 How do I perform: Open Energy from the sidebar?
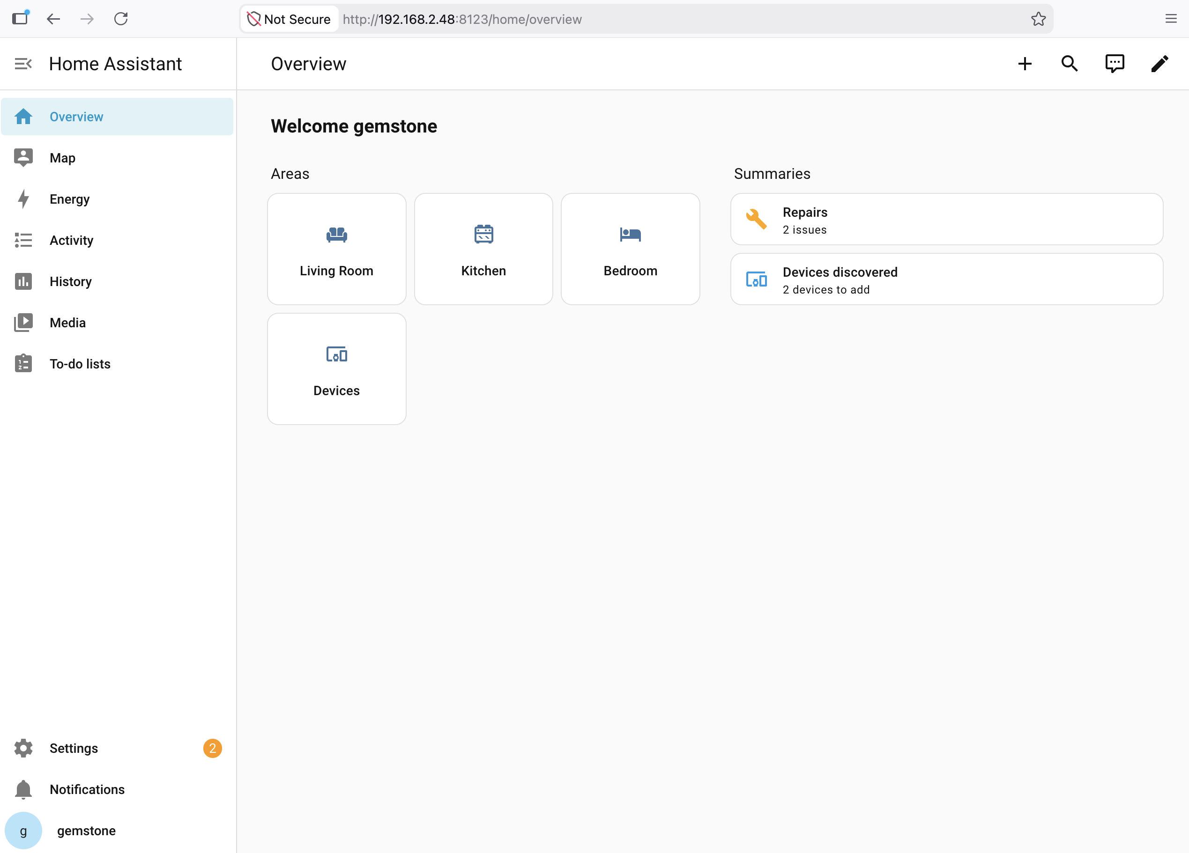[x=117, y=199]
